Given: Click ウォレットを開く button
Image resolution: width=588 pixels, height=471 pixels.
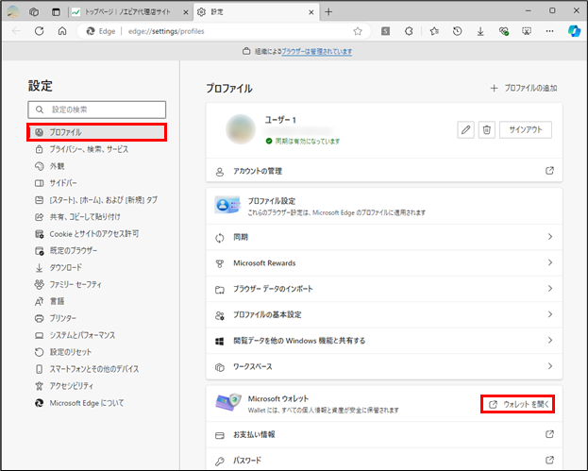Looking at the screenshot, I should tap(518, 404).
